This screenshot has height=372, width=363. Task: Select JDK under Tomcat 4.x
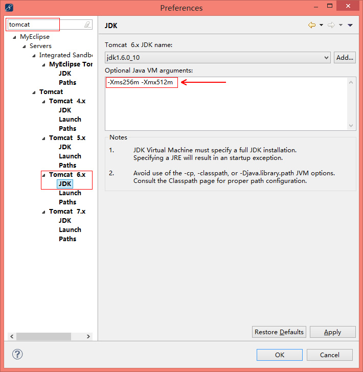(x=65, y=110)
